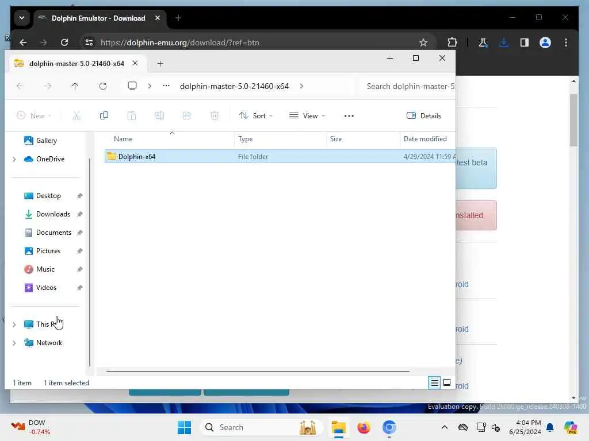Image resolution: width=589 pixels, height=441 pixels.
Task: Toggle the Details pane button
Action: (x=424, y=116)
